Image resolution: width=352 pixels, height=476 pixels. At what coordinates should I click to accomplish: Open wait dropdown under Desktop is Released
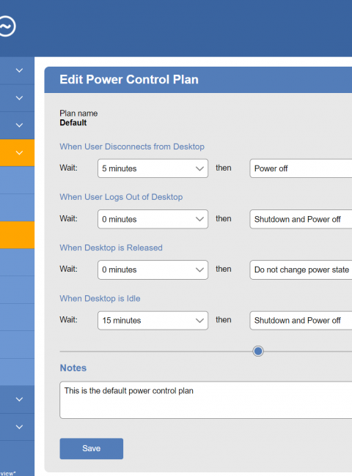(x=153, y=269)
